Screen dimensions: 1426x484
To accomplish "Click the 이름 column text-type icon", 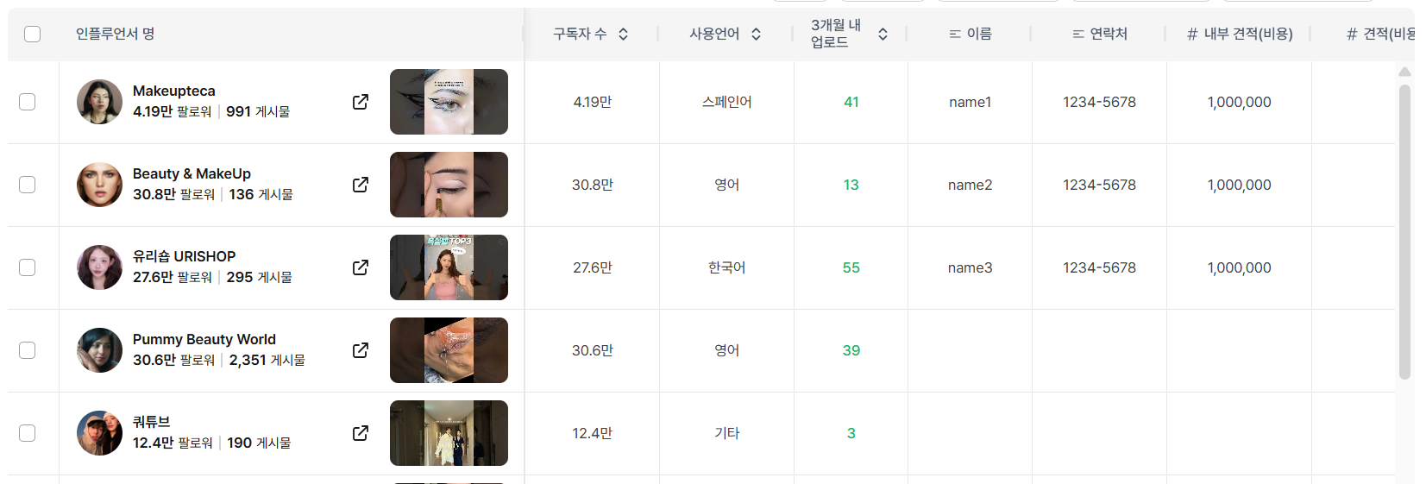I will 955,34.
